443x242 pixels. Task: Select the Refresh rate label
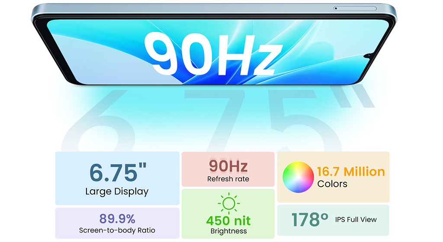click(228, 179)
